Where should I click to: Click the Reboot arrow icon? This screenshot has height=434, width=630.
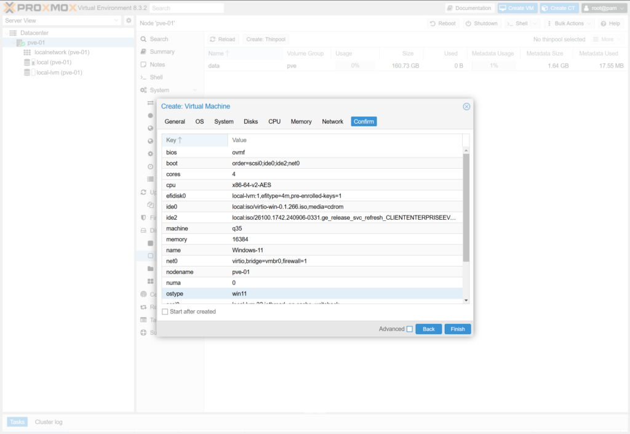(433, 23)
